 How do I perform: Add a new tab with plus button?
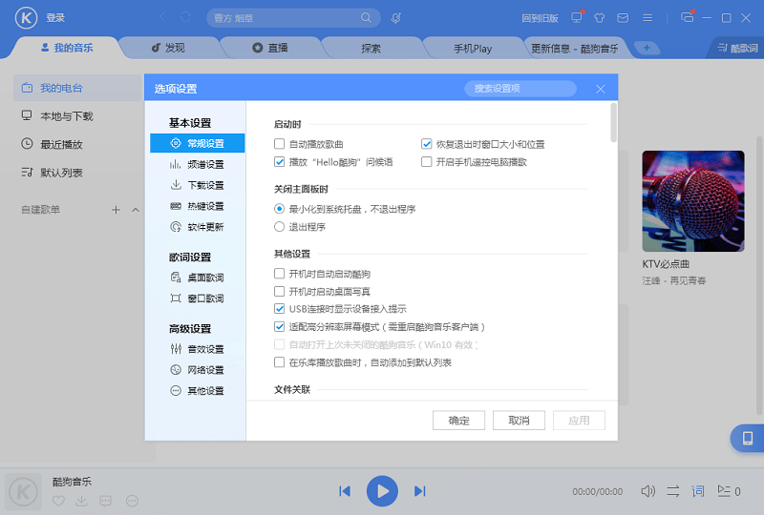pos(647,48)
